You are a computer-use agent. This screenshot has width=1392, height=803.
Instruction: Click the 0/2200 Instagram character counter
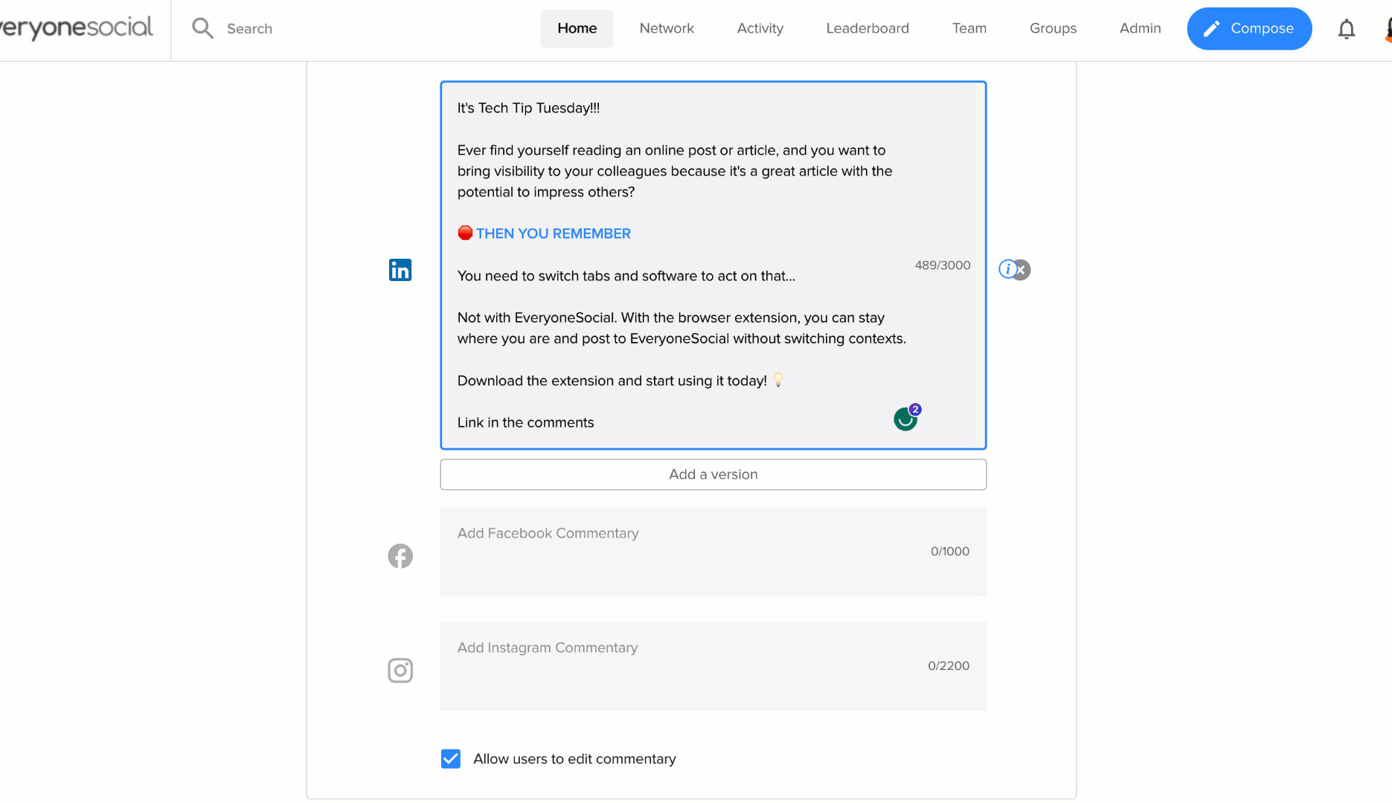pos(949,665)
